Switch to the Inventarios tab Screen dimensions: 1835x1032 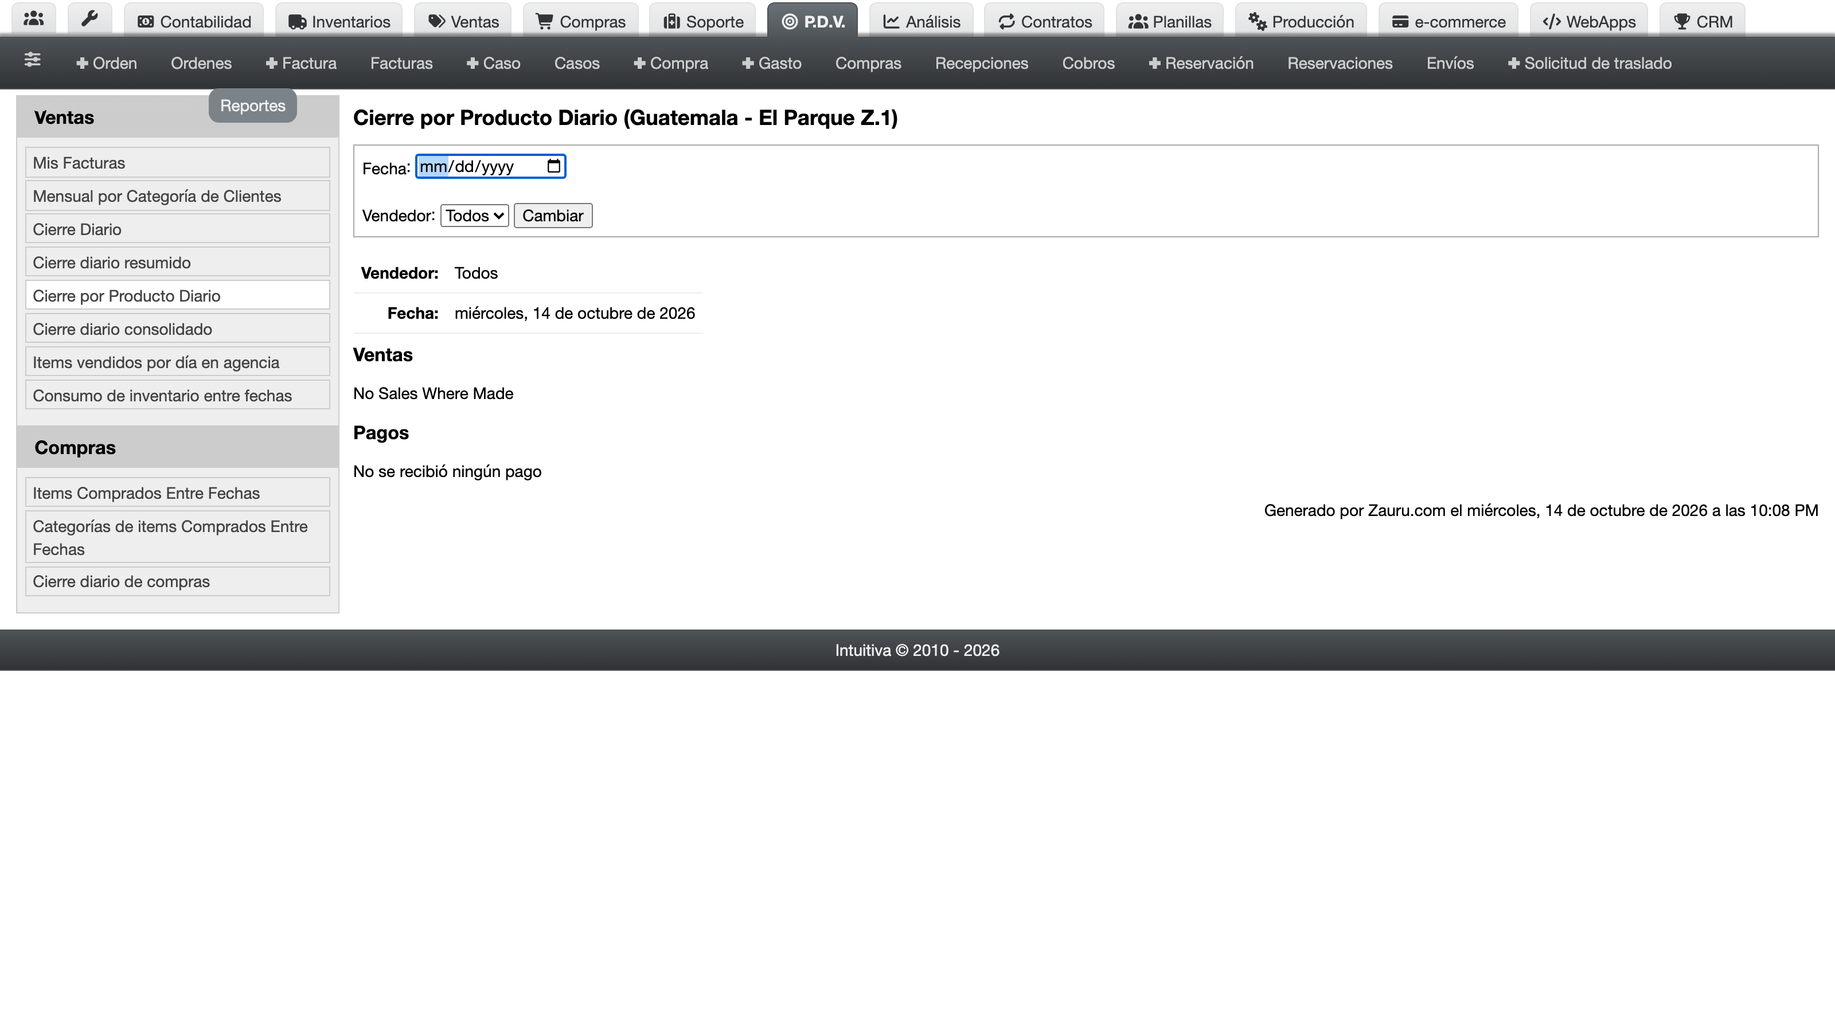[339, 21]
